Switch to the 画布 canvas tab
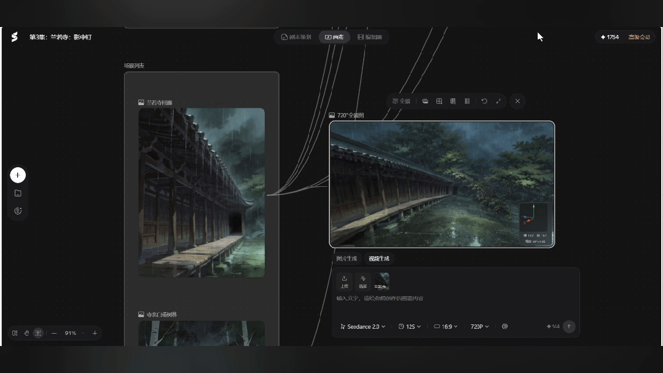Viewport: 663px width, 373px height. coord(334,37)
